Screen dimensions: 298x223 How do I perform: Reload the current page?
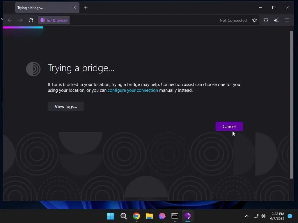click(x=31, y=20)
